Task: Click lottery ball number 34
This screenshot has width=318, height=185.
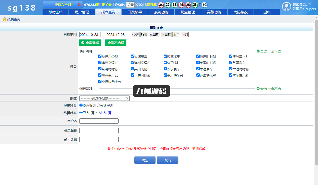Action: [x=161, y=5]
